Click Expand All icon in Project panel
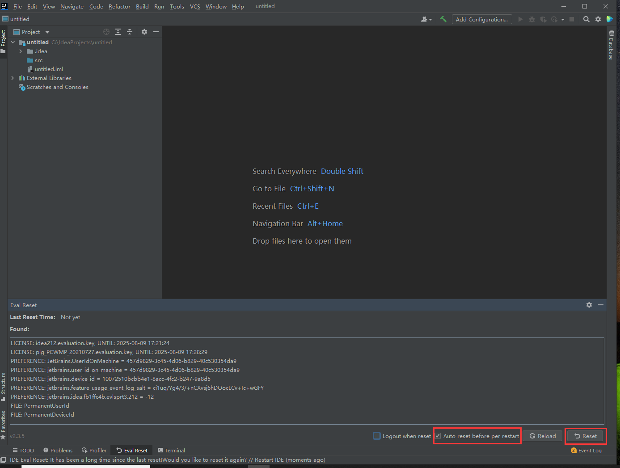The width and height of the screenshot is (620, 468). point(118,32)
